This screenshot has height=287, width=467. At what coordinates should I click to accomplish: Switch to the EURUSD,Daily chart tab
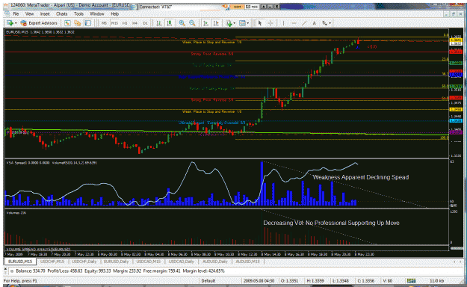click(116, 262)
